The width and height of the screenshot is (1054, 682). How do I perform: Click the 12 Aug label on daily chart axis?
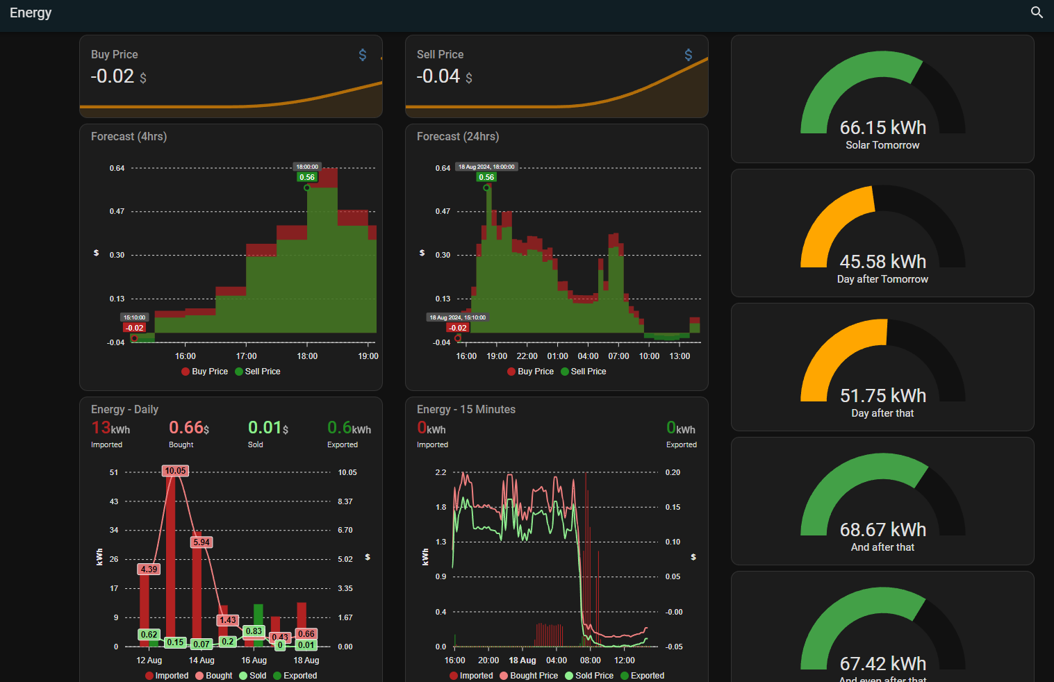(x=149, y=660)
